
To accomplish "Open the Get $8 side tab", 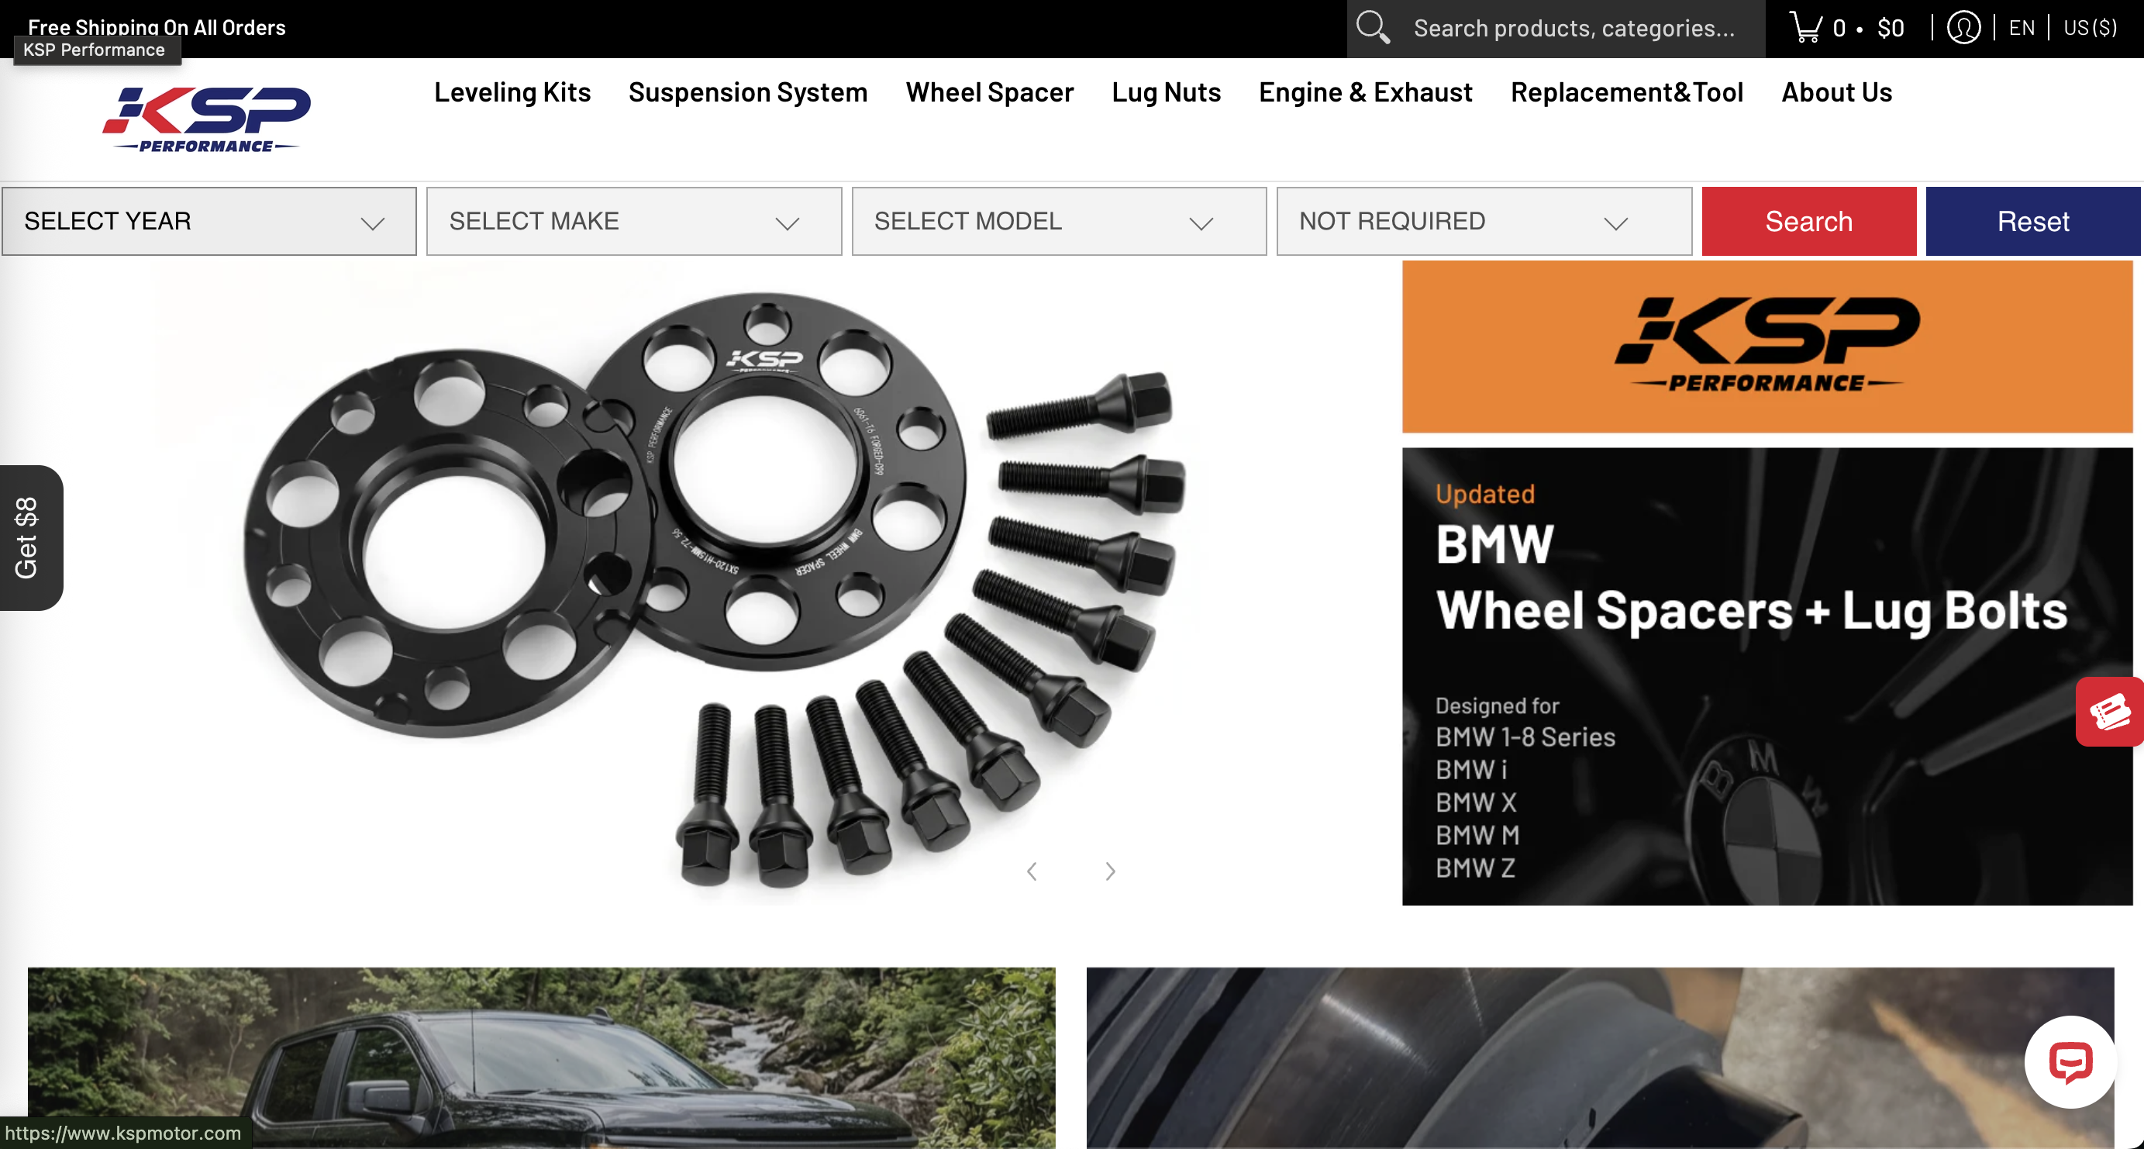I will coord(31,538).
